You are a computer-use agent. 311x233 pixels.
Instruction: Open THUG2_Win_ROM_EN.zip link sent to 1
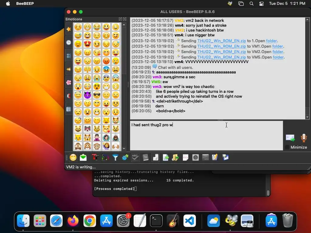tap(221, 41)
